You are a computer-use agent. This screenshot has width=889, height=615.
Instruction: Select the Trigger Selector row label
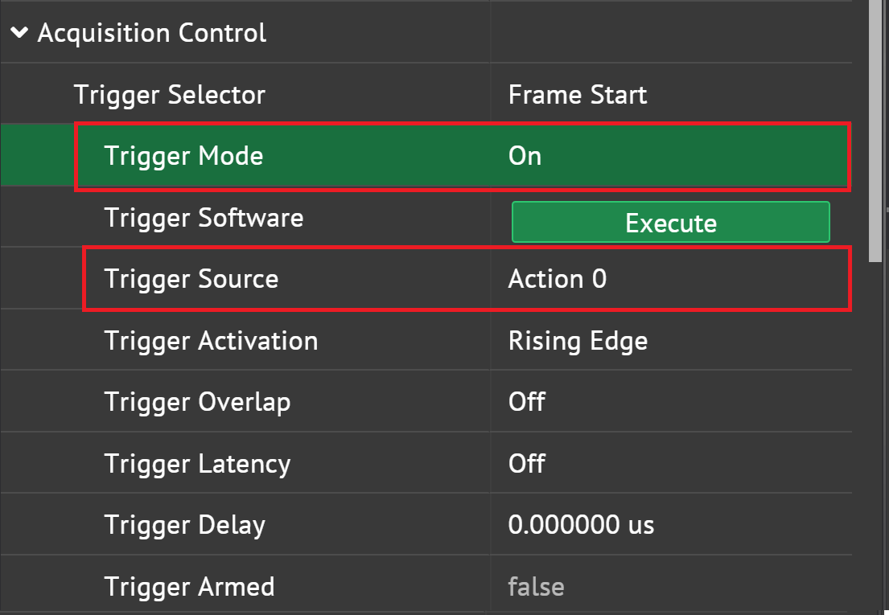coord(169,95)
